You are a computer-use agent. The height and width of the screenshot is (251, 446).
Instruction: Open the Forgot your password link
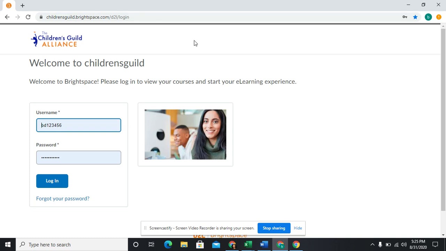[x=63, y=198]
